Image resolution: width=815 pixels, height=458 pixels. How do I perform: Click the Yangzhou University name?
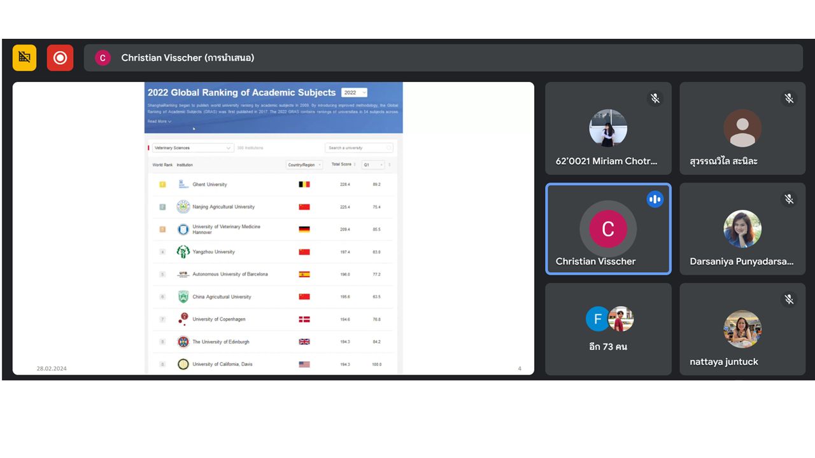point(213,252)
